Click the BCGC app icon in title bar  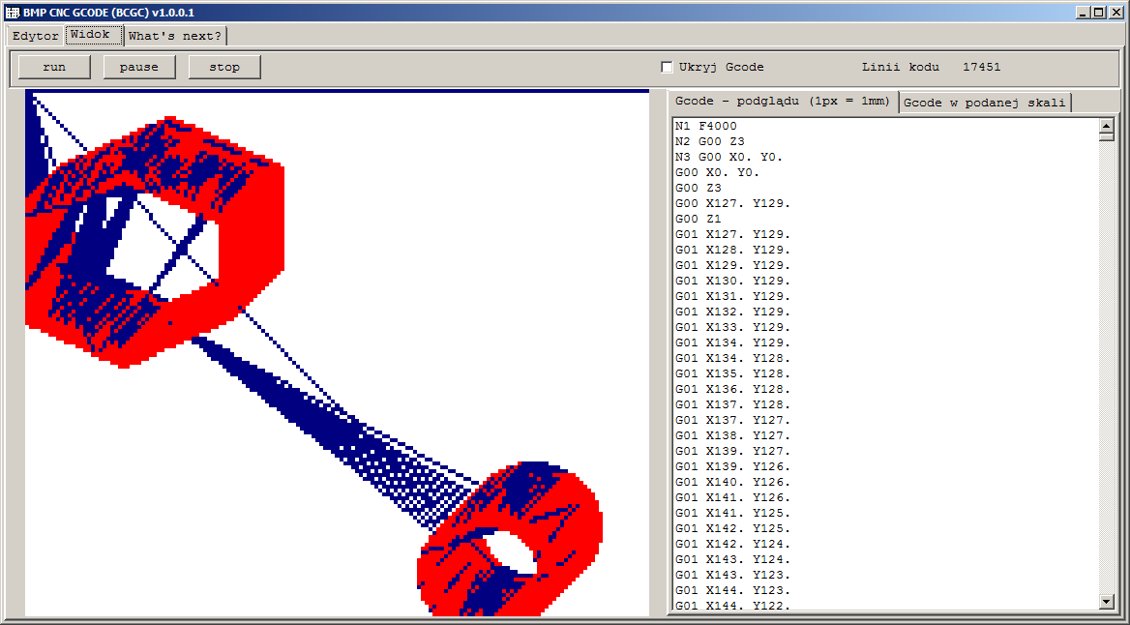pos(13,13)
